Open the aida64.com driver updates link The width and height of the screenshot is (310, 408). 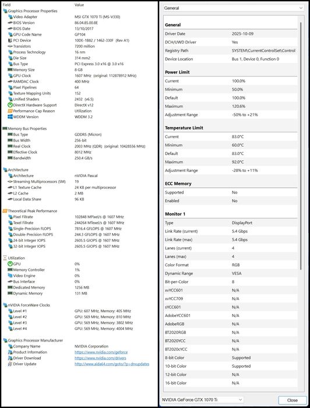[112, 364]
